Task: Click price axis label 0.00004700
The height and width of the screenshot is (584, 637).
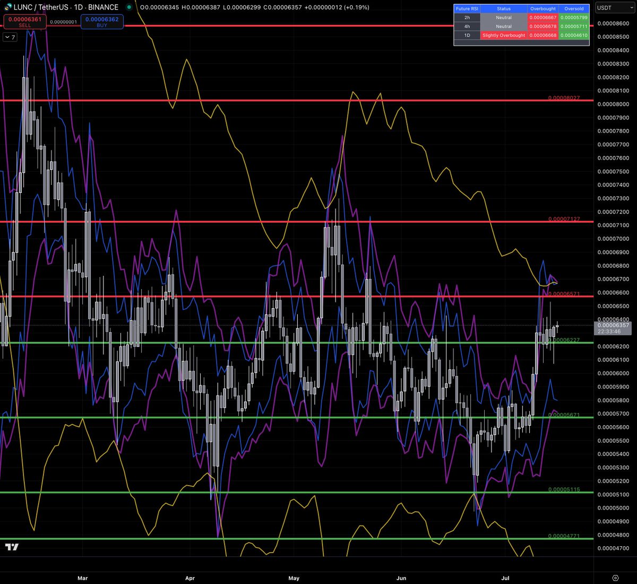Action: pyautogui.click(x=613, y=548)
